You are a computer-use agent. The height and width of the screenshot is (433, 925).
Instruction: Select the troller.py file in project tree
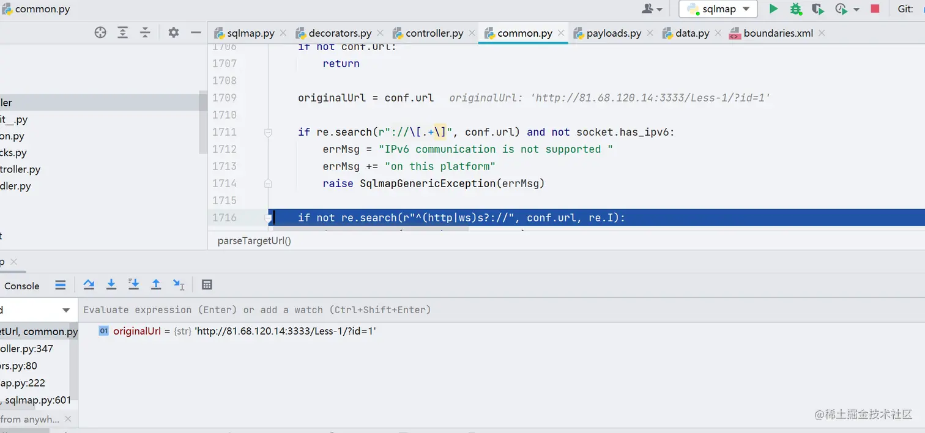(x=20, y=169)
